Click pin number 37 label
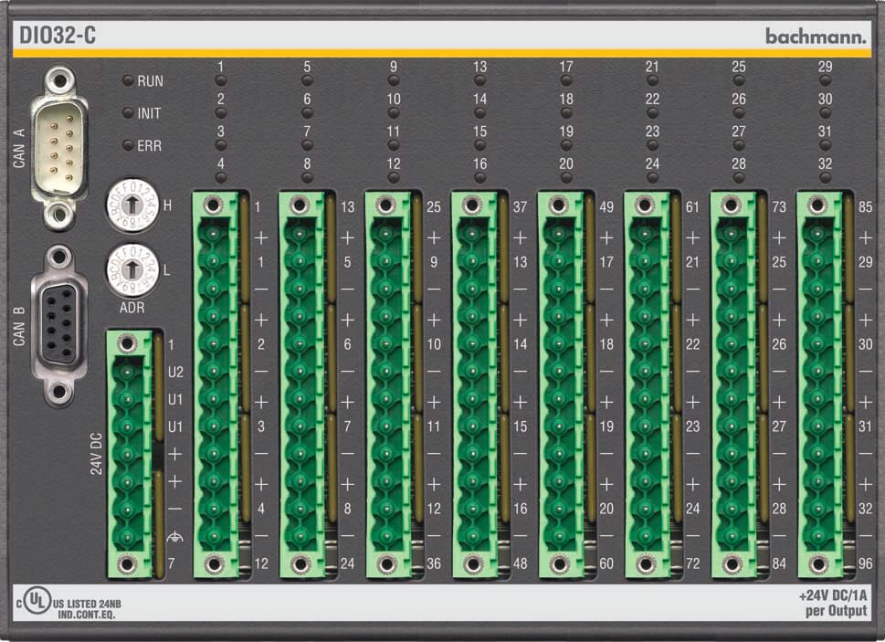Viewport: 885px width, 642px height. [520, 207]
